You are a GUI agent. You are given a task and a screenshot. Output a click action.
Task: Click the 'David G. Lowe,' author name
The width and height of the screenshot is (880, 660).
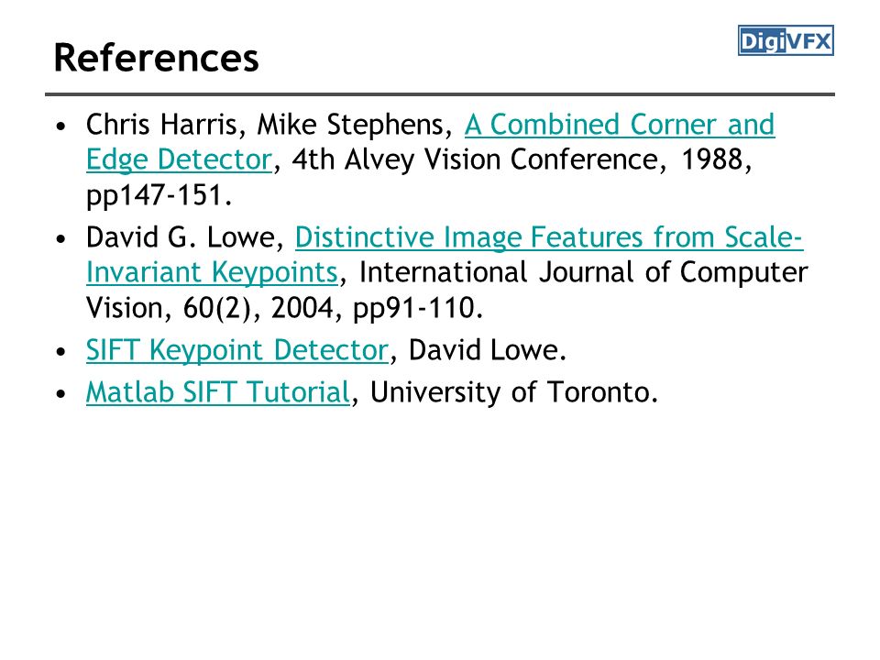coord(184,237)
